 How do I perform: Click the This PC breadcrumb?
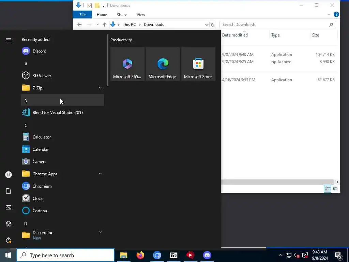[129, 25]
